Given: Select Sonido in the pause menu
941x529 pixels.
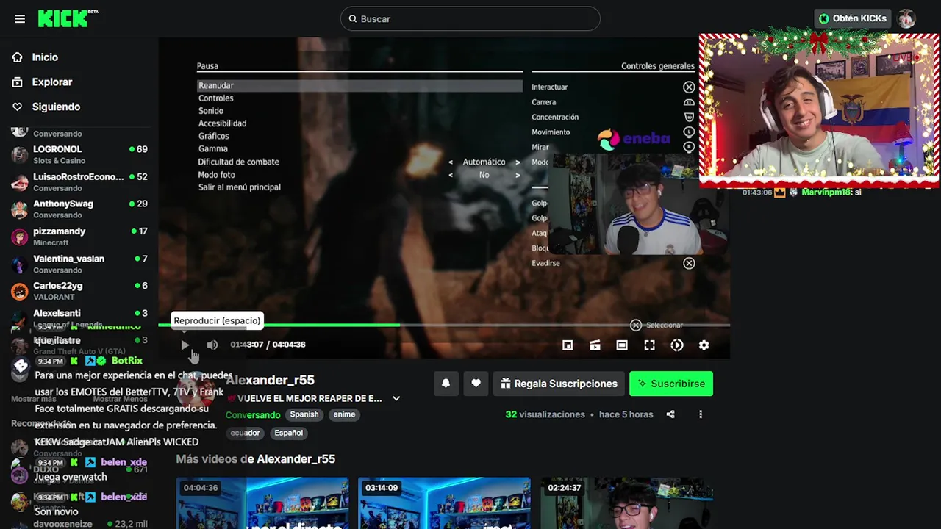Looking at the screenshot, I should point(211,111).
